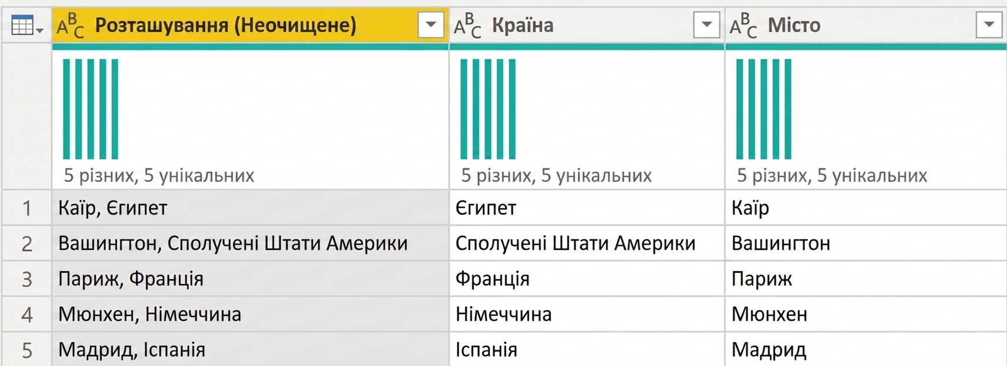1007x366 pixels.
Task: Click the text type icon of Розташування column
Action: (x=70, y=26)
